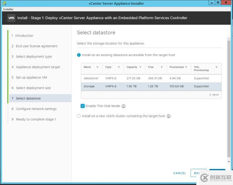The width and height of the screenshot is (233, 185).
Task: Click the CANCEL button
Action: 179,173
